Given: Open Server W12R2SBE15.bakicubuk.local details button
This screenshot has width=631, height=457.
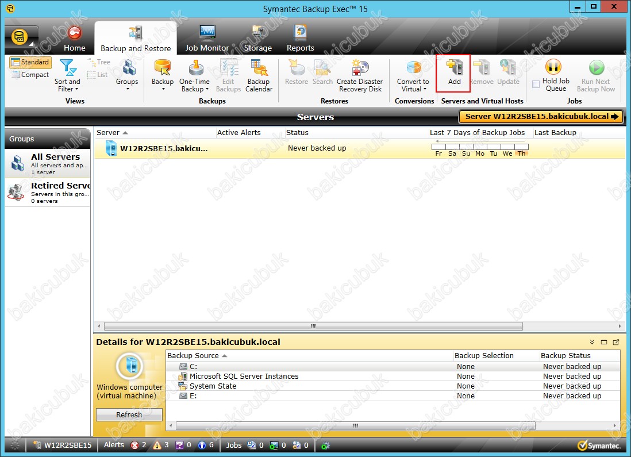Looking at the screenshot, I should coord(540,117).
